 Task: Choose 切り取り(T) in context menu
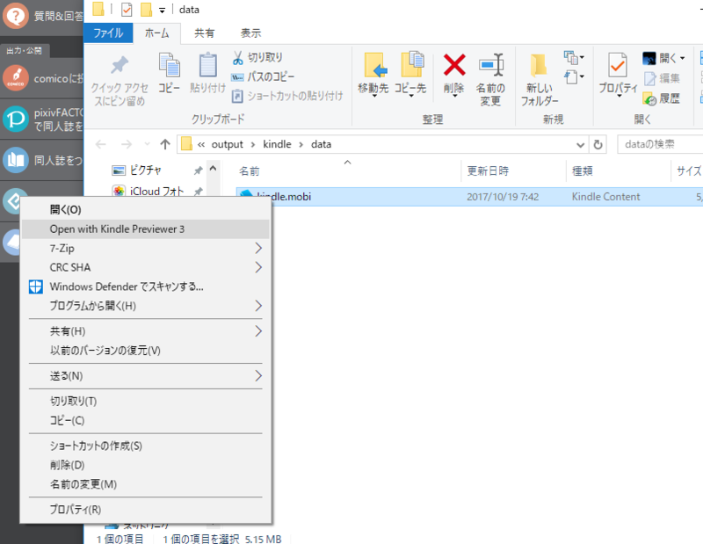click(145, 401)
